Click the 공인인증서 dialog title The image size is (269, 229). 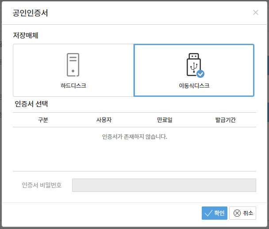click(31, 13)
